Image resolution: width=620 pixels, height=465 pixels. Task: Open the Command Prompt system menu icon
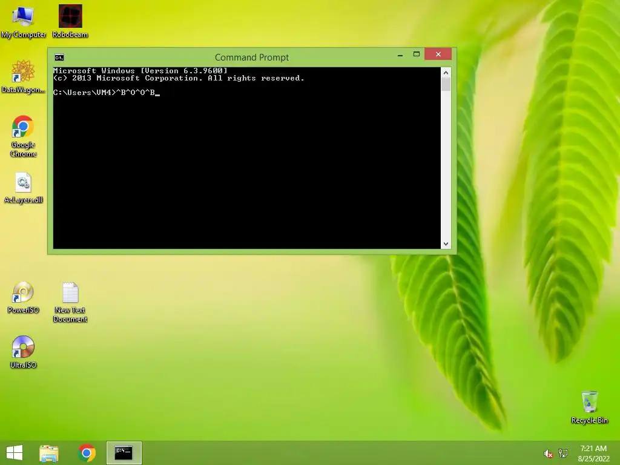tap(59, 58)
